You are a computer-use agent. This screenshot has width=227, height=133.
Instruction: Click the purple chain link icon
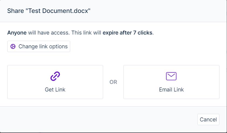55,76
